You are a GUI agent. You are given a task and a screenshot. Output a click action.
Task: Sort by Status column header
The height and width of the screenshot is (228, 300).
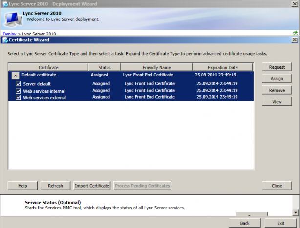(105, 67)
